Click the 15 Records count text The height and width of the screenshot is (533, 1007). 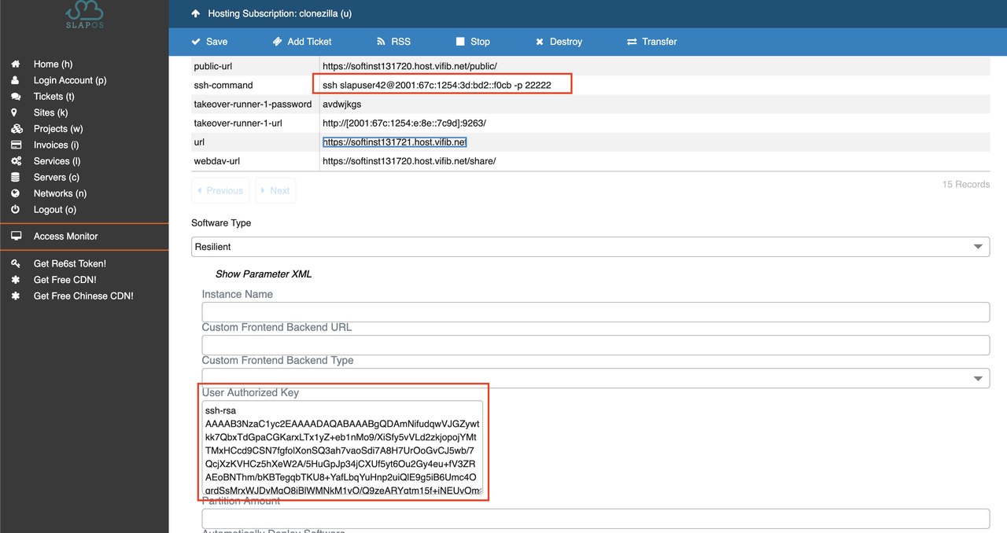point(966,184)
